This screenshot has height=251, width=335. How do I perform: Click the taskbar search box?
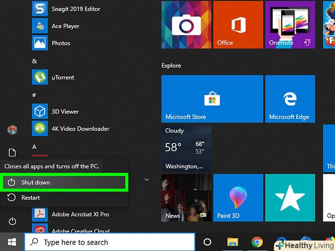(110, 242)
